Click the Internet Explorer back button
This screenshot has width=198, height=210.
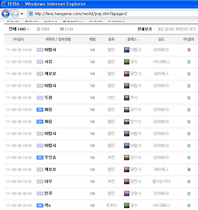6,14
